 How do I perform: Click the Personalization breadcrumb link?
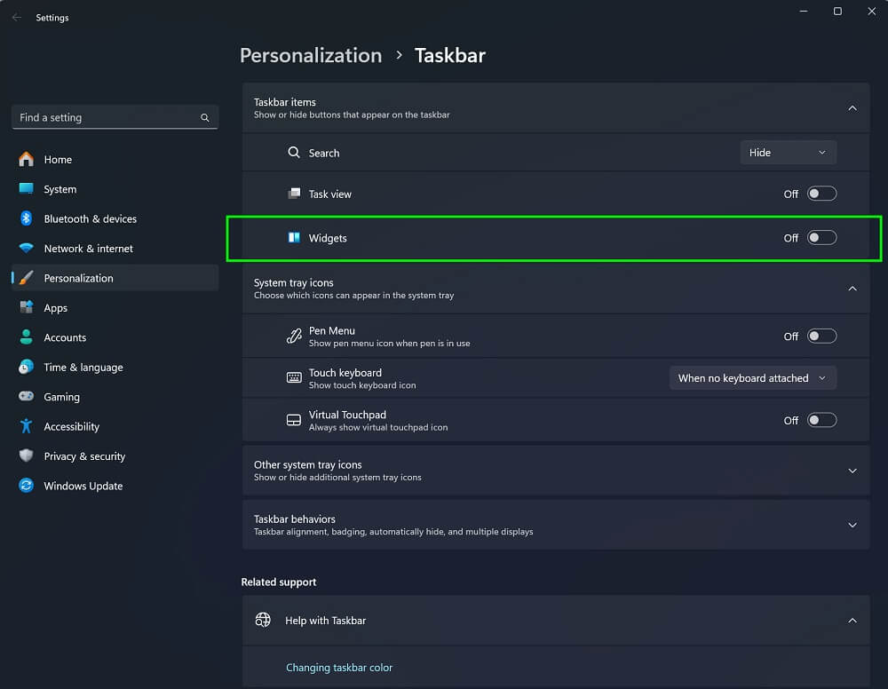(x=310, y=55)
